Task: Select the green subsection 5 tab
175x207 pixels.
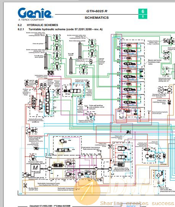Action: pyautogui.click(x=143, y=16)
